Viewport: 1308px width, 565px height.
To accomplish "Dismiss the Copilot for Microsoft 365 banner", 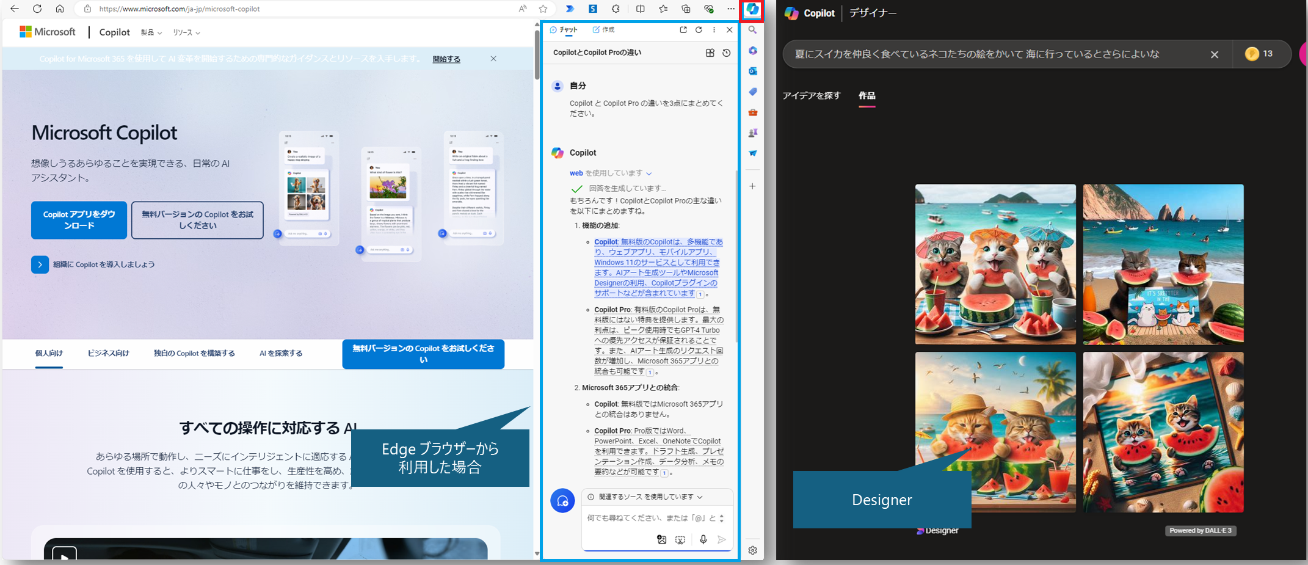I will click(493, 59).
